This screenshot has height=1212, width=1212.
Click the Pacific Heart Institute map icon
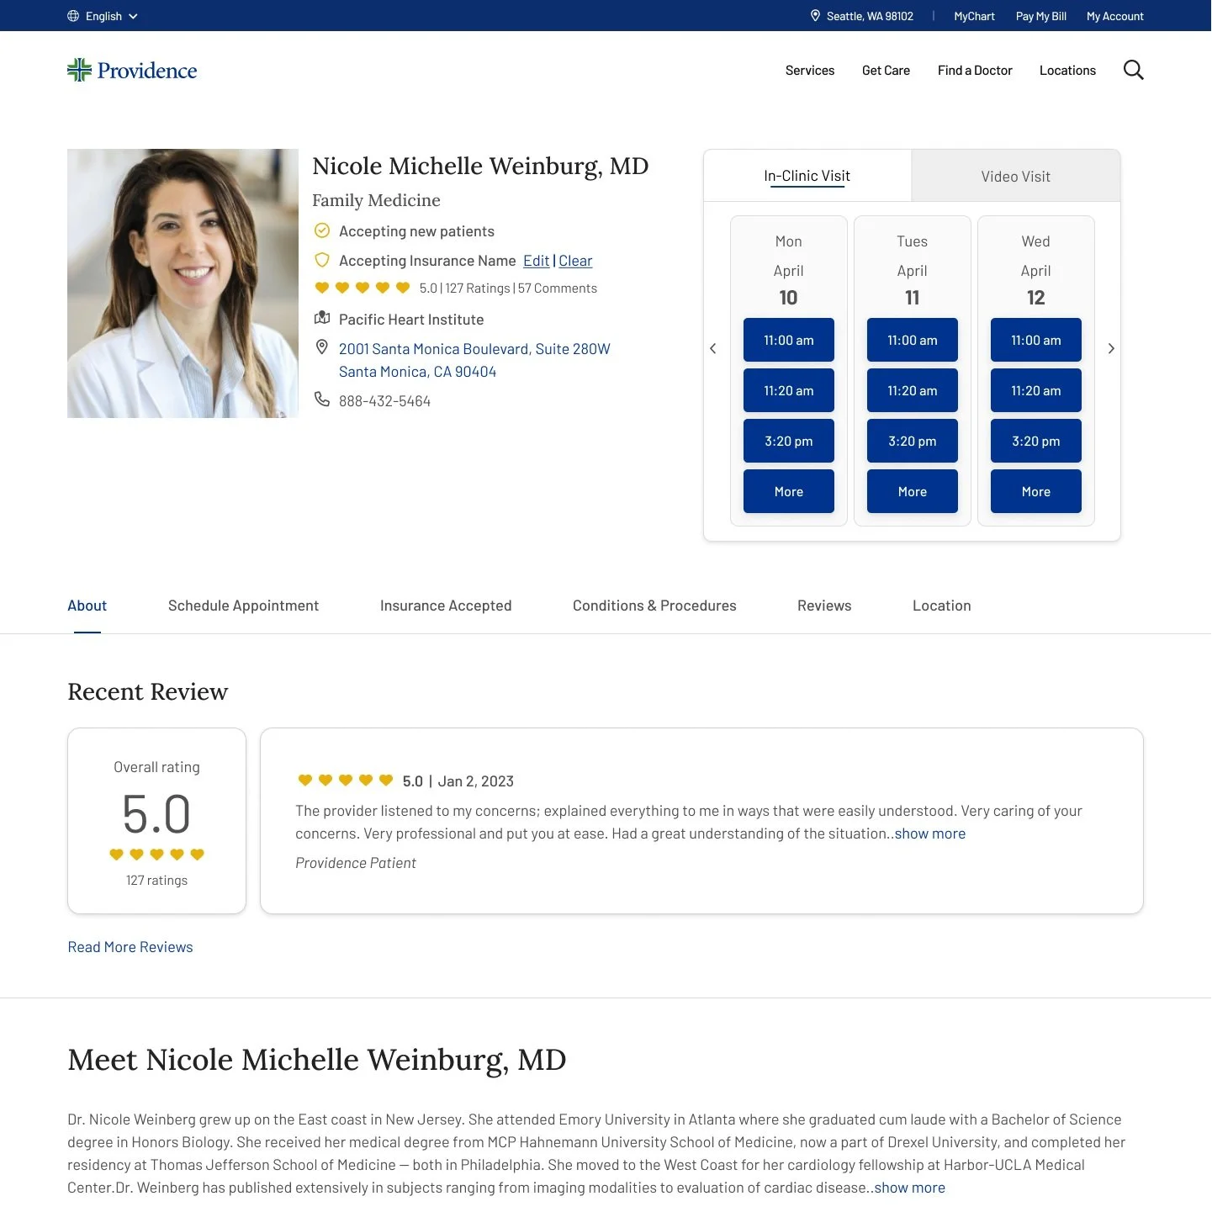[x=321, y=318]
